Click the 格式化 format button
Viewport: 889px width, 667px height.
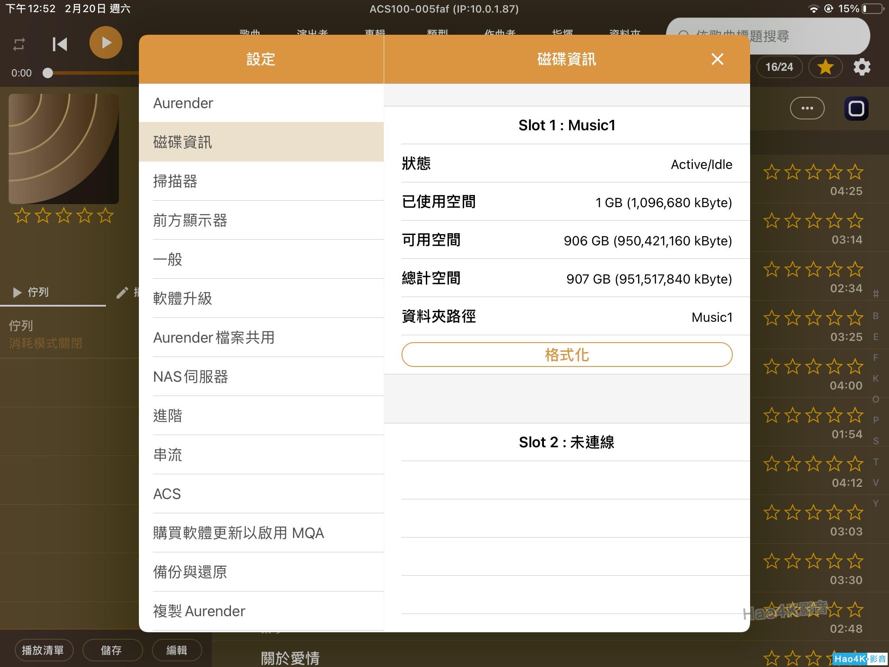(x=566, y=355)
